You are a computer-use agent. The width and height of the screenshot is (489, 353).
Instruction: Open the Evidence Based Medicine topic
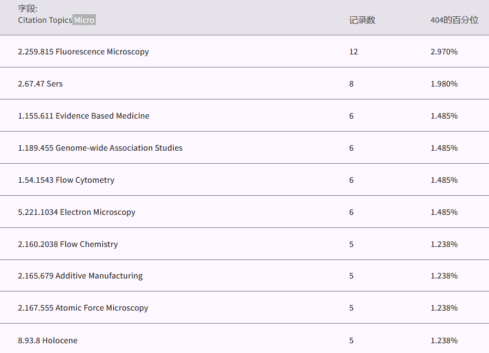click(83, 116)
